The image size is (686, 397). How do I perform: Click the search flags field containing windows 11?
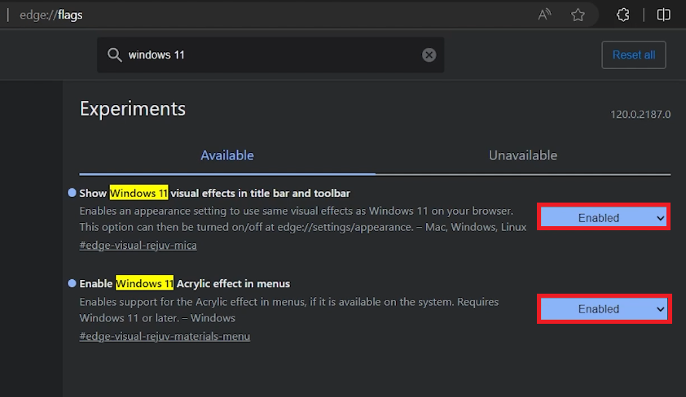(x=270, y=55)
